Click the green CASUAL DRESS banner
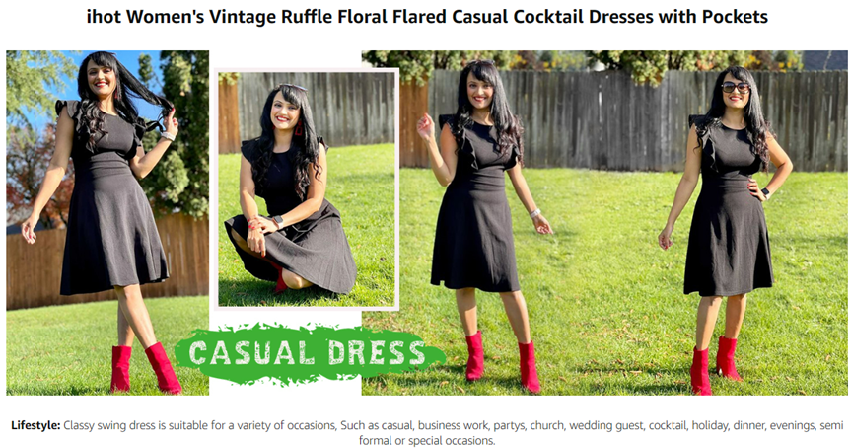The image size is (850, 448). pos(309,354)
